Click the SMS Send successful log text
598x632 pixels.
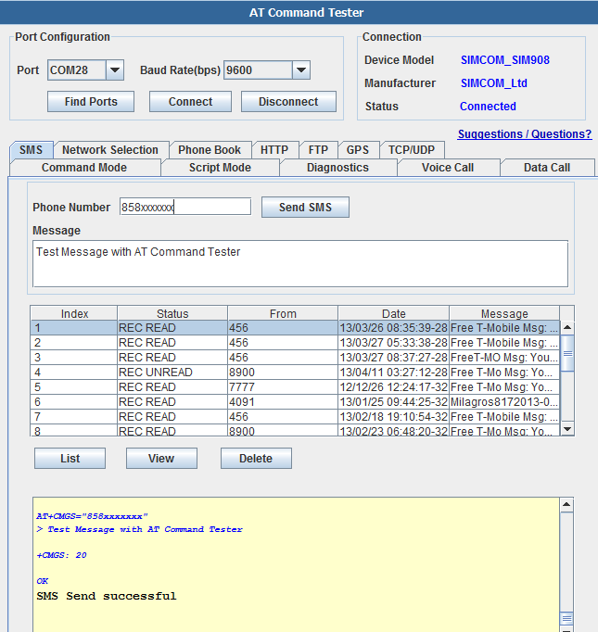[107, 596]
